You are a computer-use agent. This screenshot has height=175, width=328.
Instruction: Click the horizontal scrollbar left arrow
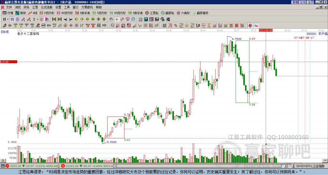115,166
